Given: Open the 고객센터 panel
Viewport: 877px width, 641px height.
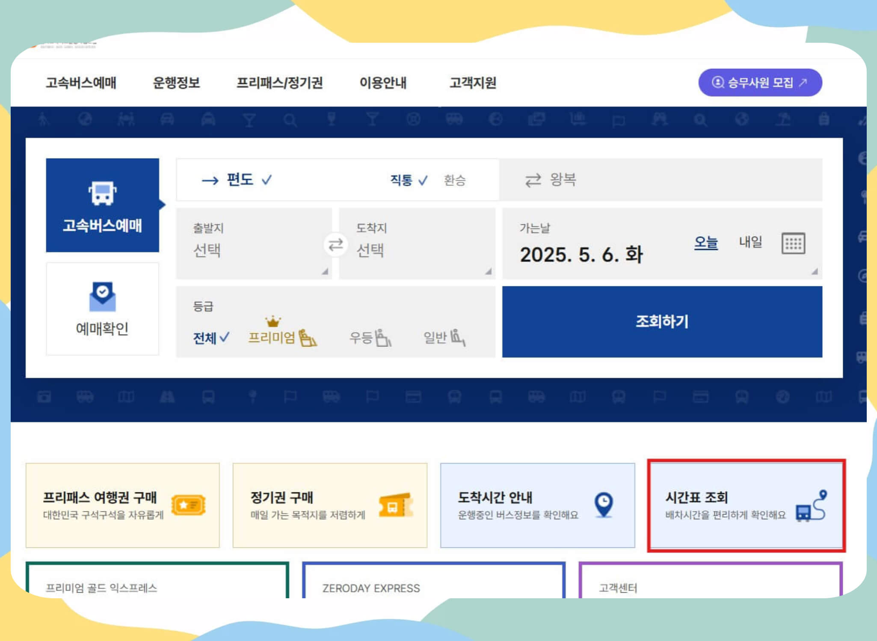Looking at the screenshot, I should 711,580.
